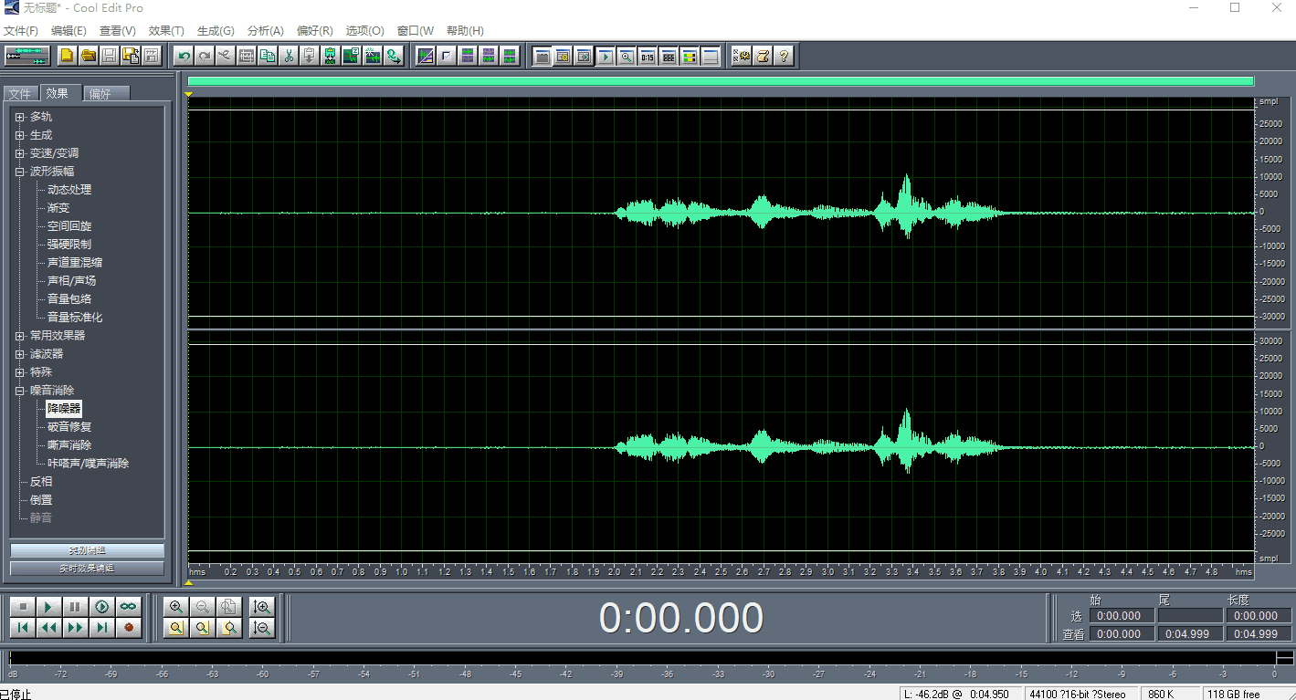
Task: Click the copy icon in the toolbar
Action: 268,56
